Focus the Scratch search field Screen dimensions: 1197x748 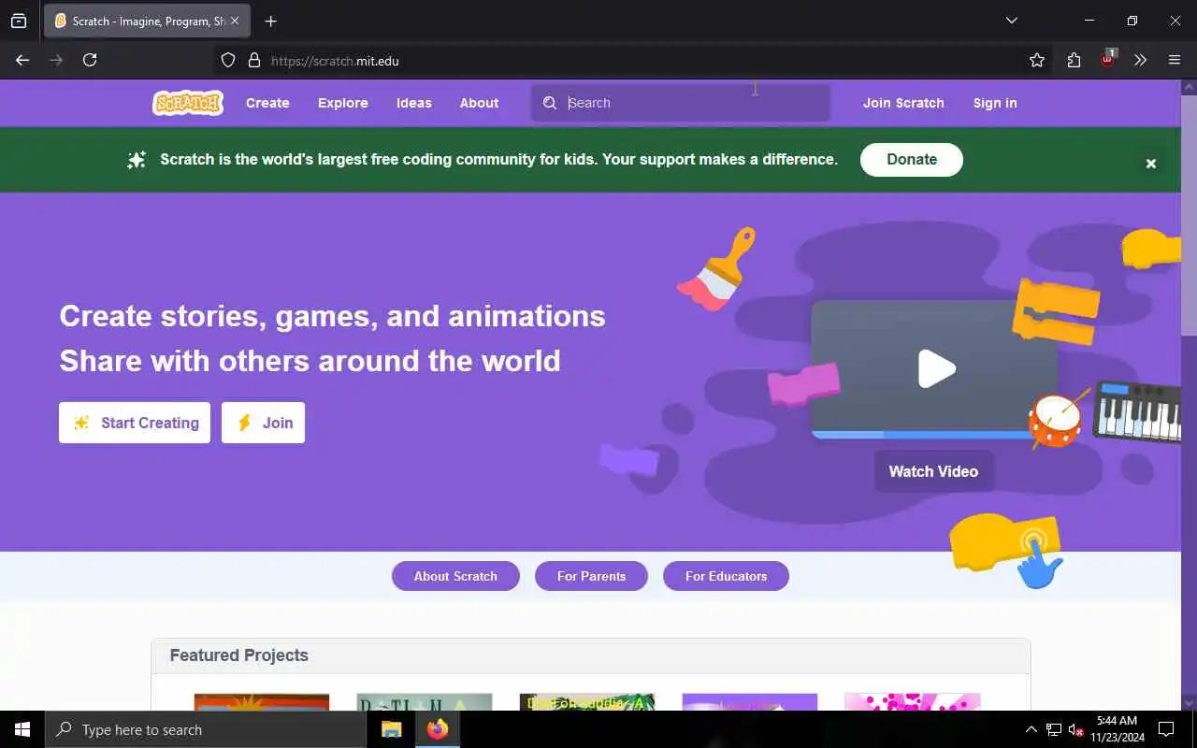[681, 103]
